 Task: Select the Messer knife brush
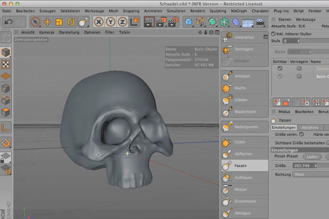[x=245, y=189]
